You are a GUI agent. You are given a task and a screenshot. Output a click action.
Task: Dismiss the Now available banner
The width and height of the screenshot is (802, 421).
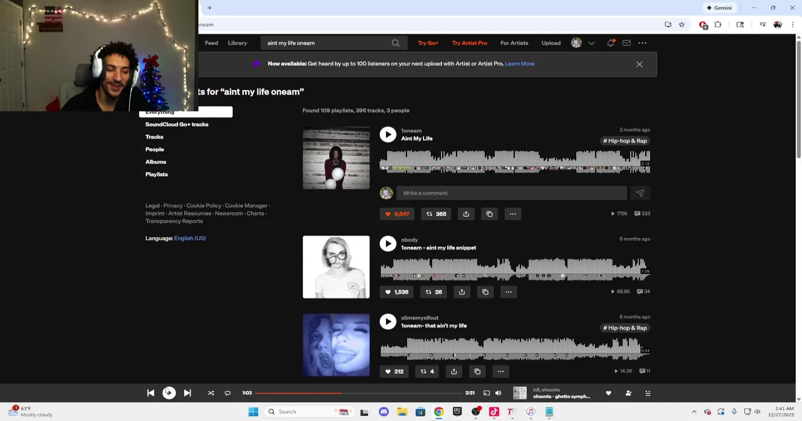point(639,64)
